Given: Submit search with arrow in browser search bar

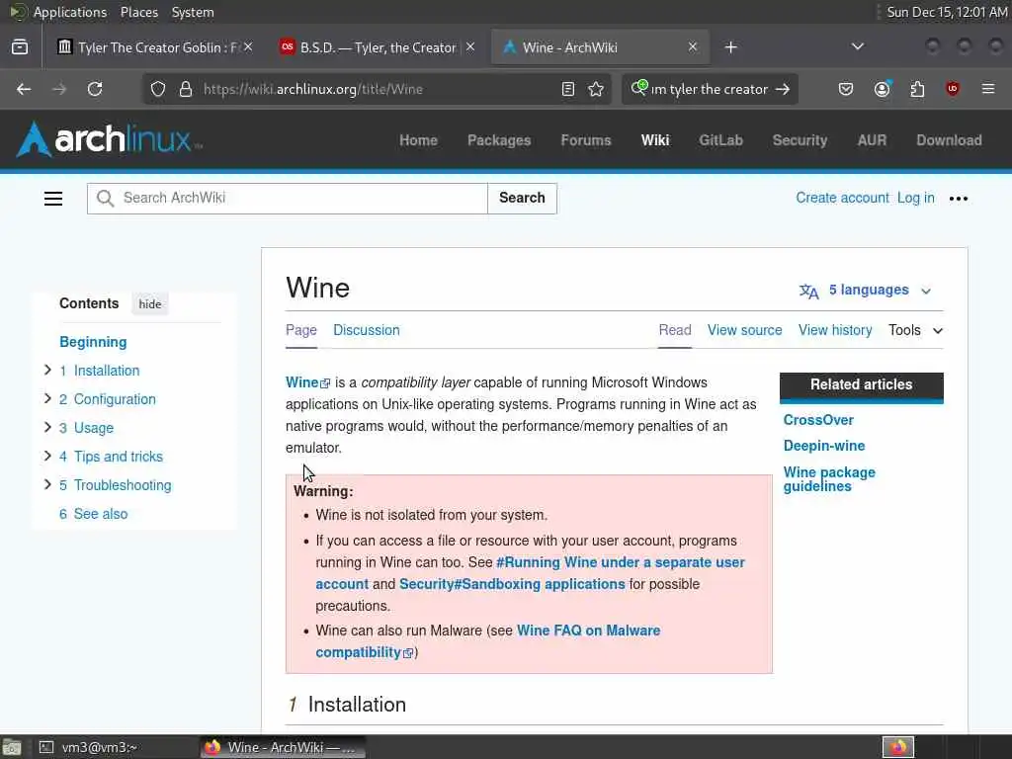Looking at the screenshot, I should pos(783,89).
